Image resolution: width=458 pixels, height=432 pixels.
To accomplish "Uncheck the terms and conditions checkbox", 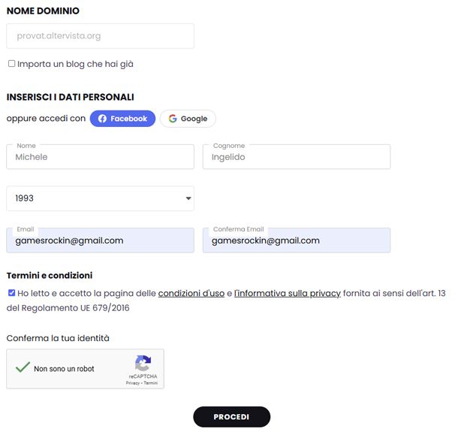I will 11,293.
